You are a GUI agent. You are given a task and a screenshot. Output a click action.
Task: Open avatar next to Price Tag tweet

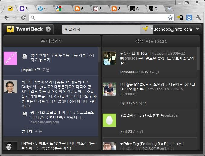pos(109,146)
